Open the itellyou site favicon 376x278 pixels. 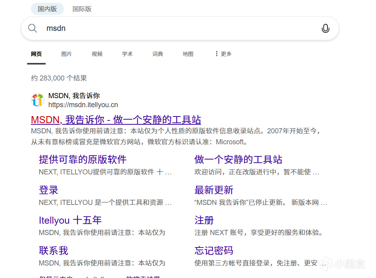coord(38,100)
